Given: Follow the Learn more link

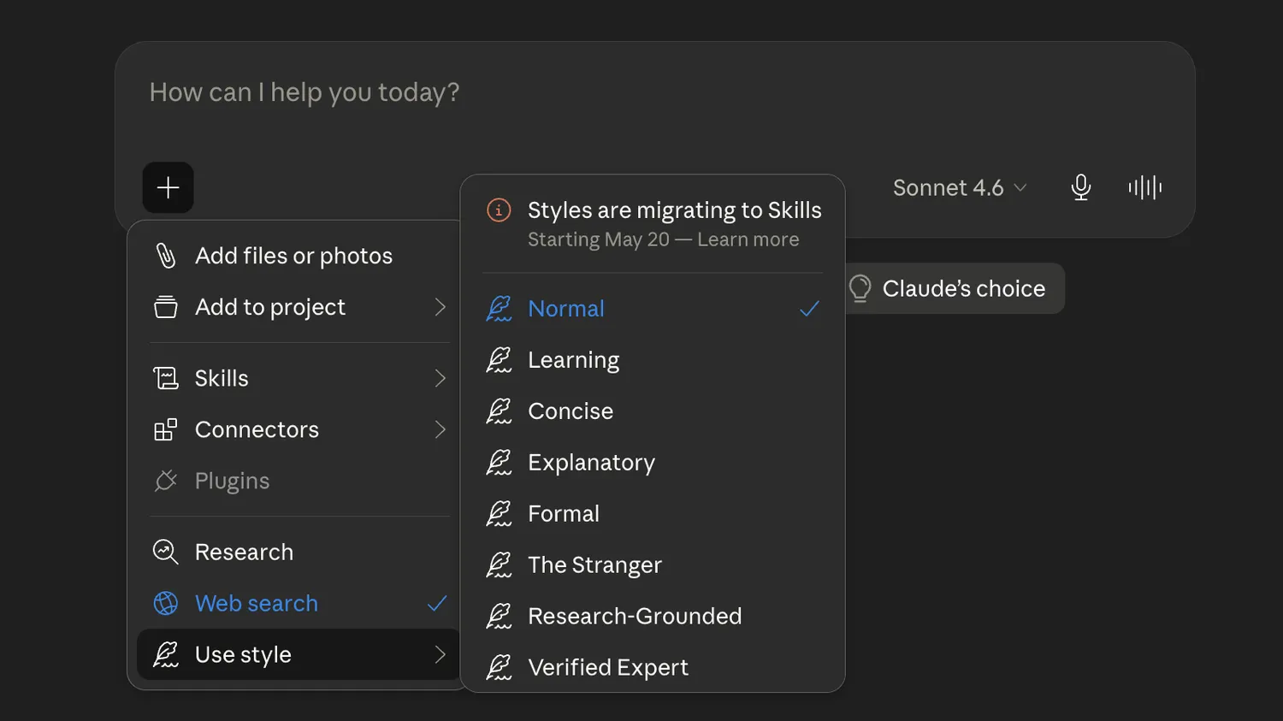Looking at the screenshot, I should tap(748, 239).
